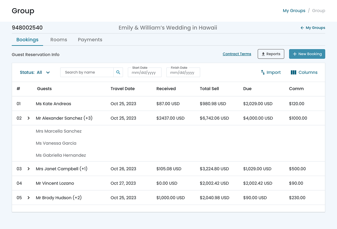Screen dimensions: 337x229
Task: Click the Finish Date input
Action: pyautogui.click(x=183, y=73)
